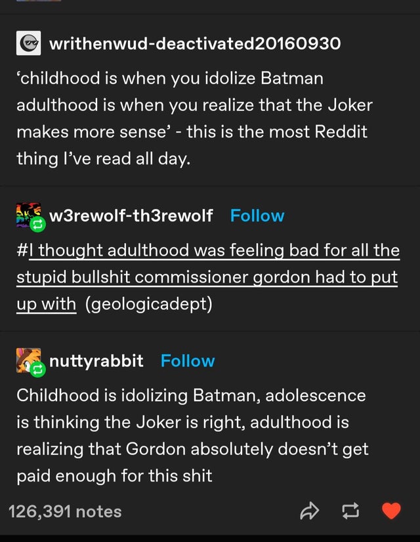Image resolution: width=420 pixels, height=542 pixels.
Task: Tap the nuttyrabbit Gordon reply text
Action: click(x=192, y=436)
